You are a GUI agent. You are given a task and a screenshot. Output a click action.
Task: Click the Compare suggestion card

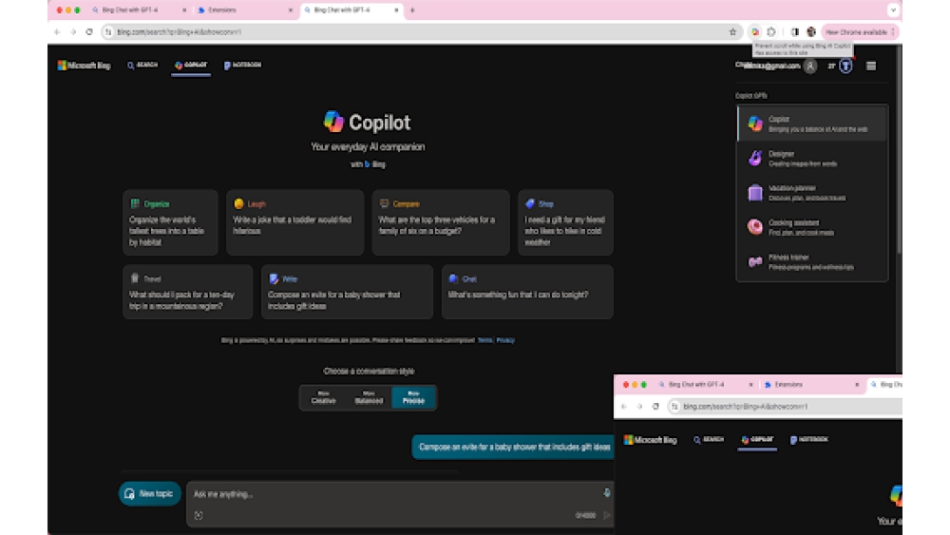click(441, 222)
